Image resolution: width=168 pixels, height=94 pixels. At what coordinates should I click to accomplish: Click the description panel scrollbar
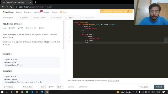pyautogui.click(x=63, y=35)
